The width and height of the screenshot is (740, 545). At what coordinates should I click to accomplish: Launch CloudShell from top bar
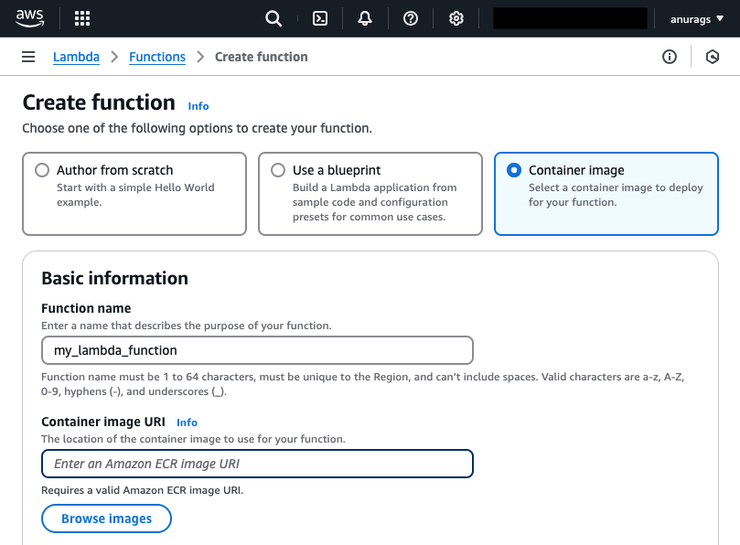click(x=320, y=18)
